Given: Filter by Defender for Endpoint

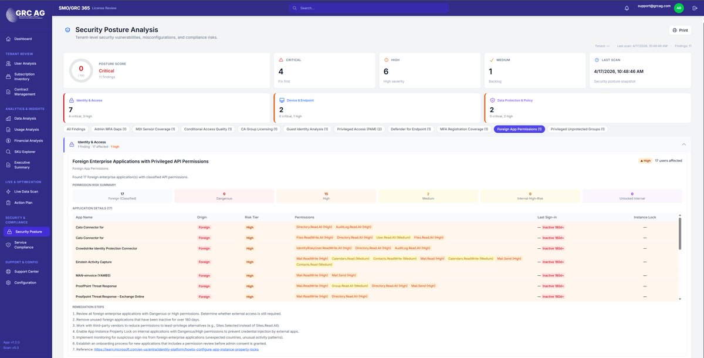Looking at the screenshot, I should [411, 129].
